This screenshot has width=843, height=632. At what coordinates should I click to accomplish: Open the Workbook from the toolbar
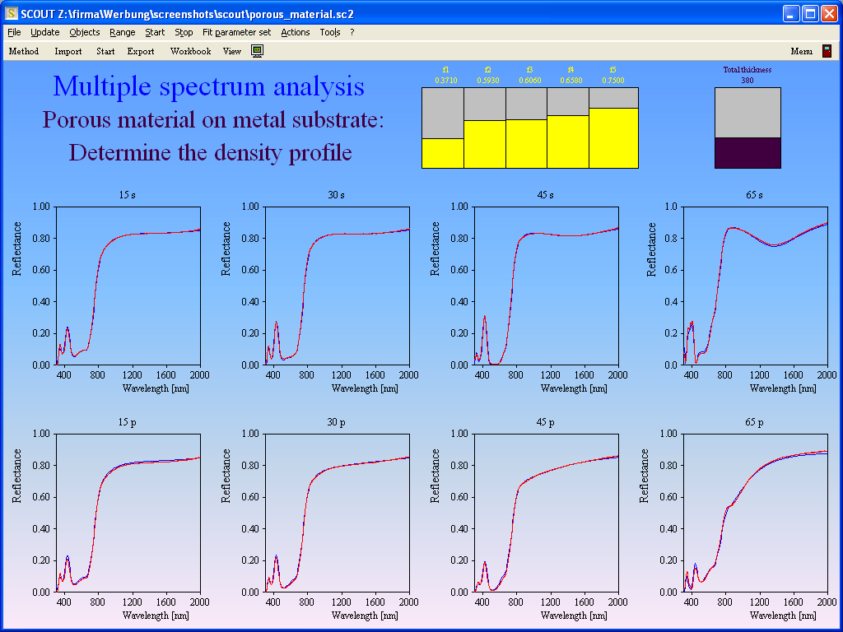(190, 51)
